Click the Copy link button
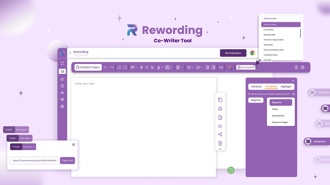Image resolution: width=330 pixels, height=185 pixels. coord(67,161)
